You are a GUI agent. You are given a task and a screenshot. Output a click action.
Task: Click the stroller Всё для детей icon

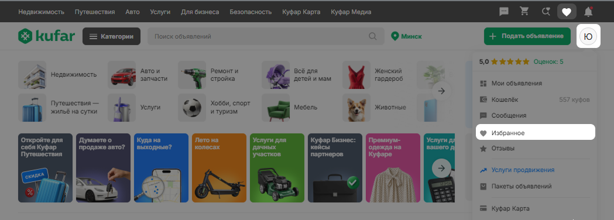[x=276, y=75]
